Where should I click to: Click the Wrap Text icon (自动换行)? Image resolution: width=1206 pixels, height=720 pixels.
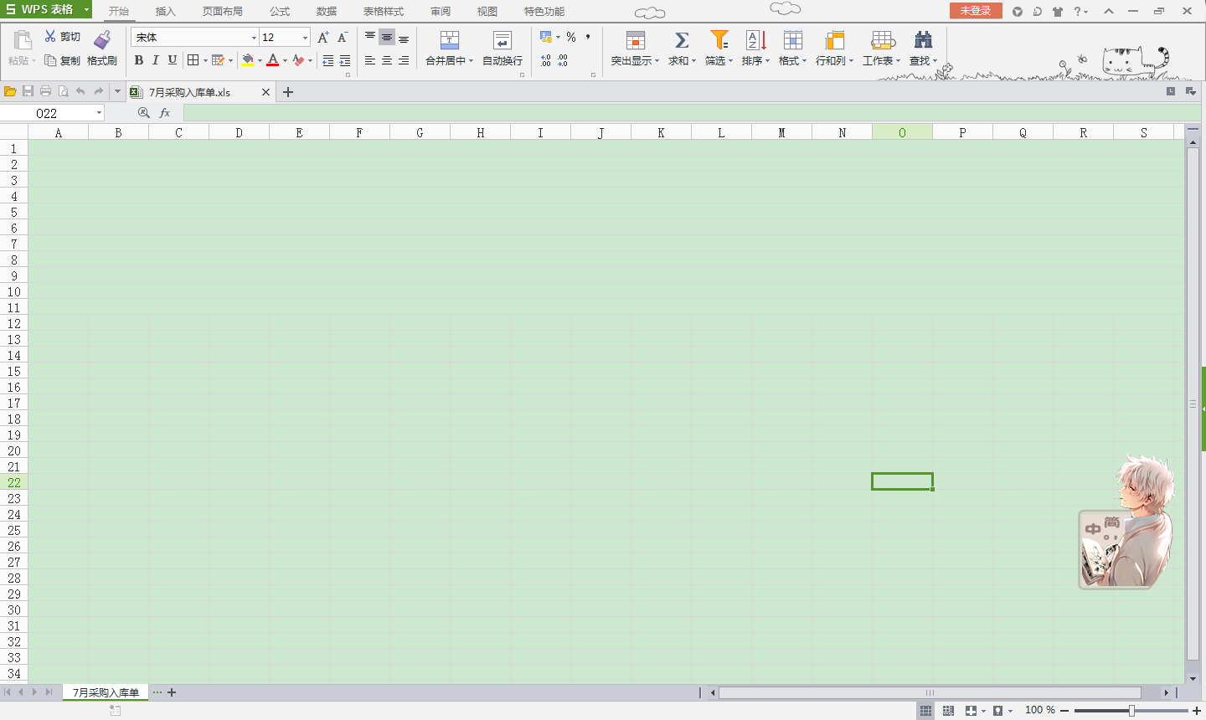502,40
